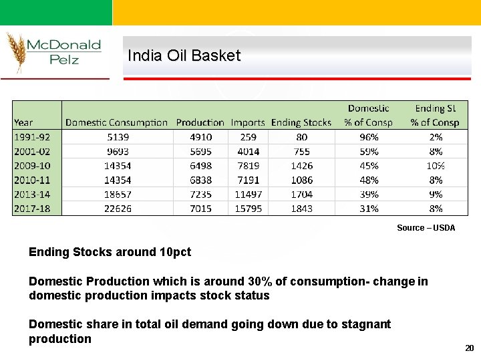Select the '2010-11' year cell
This screenshot has height=361, width=481.
coord(32,180)
